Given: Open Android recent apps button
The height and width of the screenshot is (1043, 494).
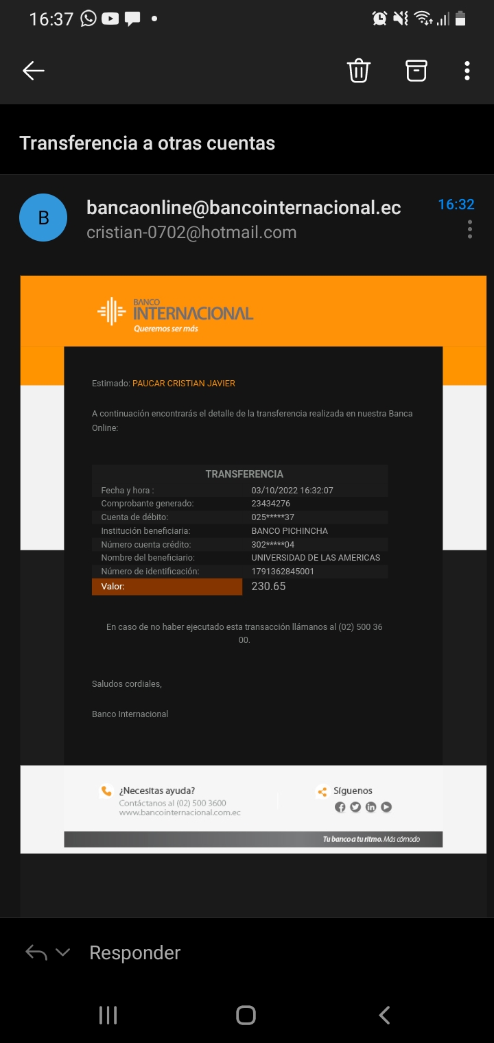Looking at the screenshot, I should pos(108,1016).
